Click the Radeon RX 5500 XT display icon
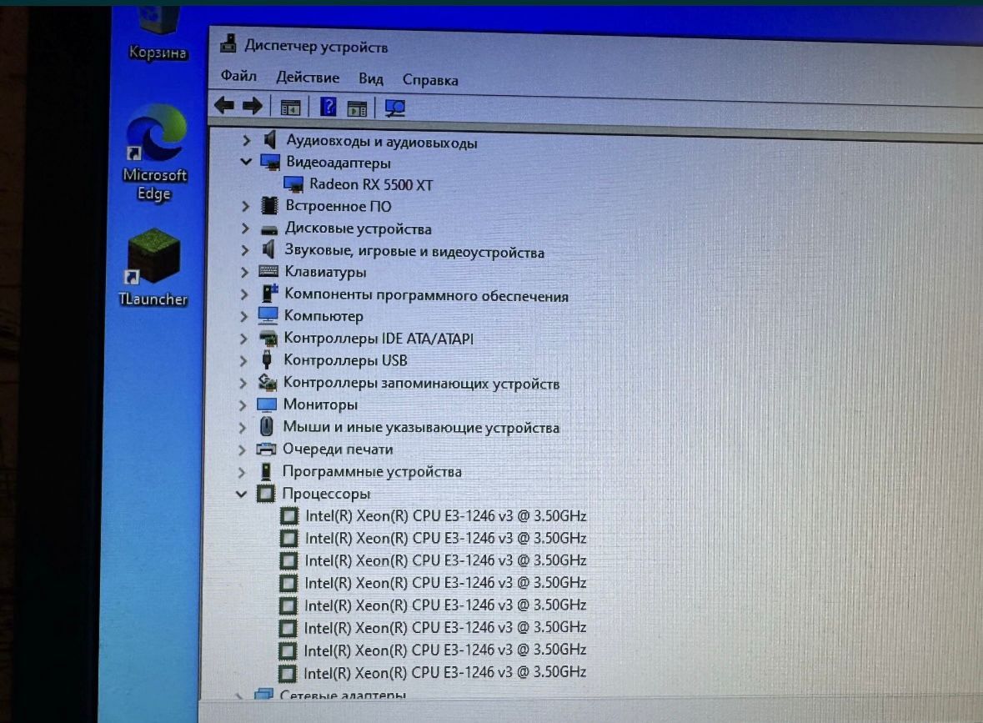The width and height of the screenshot is (983, 723). (x=293, y=184)
